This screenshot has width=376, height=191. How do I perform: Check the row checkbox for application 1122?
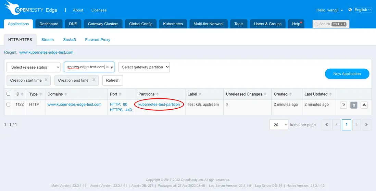coord(9,105)
